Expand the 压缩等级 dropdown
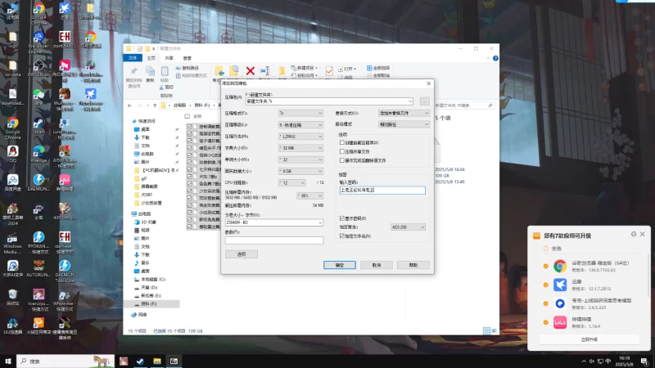This screenshot has width=655, height=368. [x=300, y=124]
